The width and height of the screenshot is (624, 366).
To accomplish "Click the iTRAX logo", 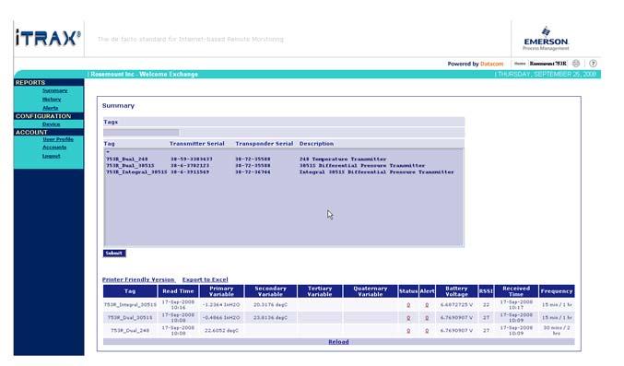I will pos(48,38).
